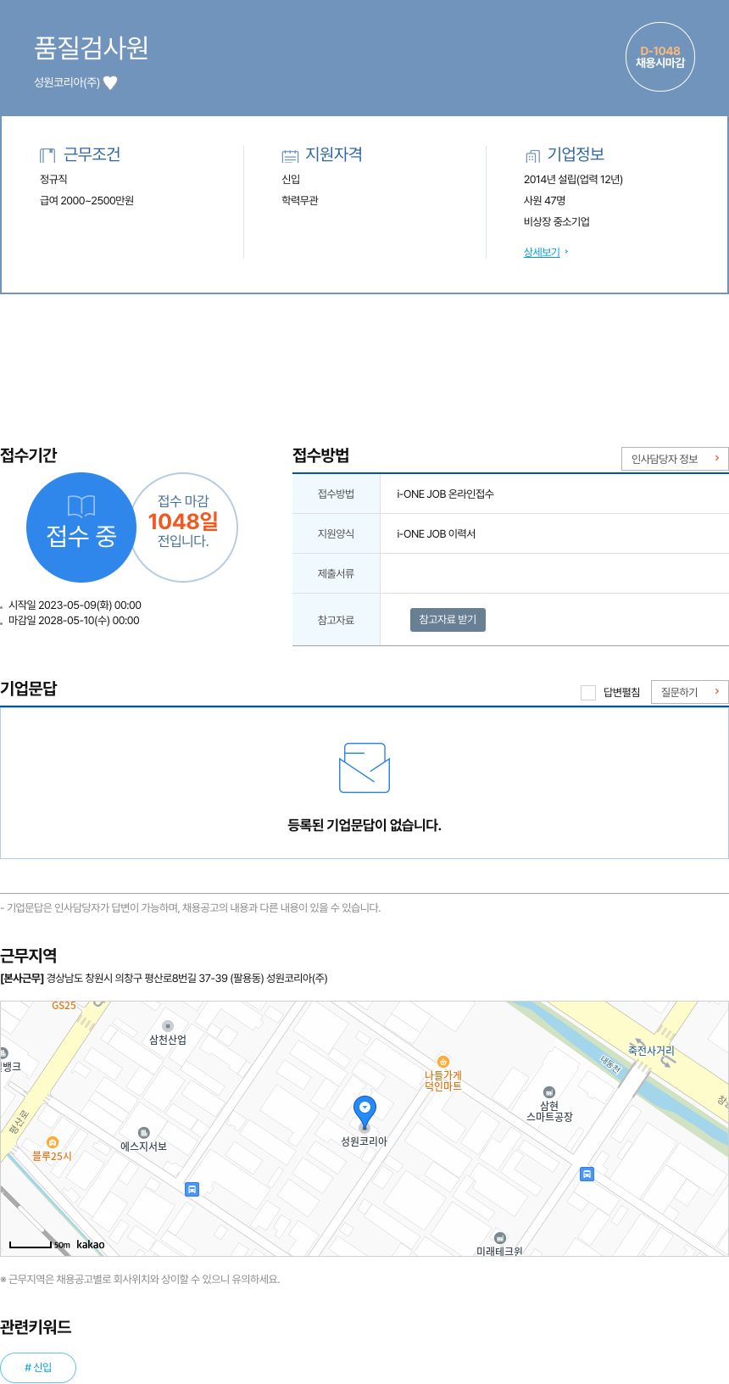Click the 시작일 2023-05-09(화) 00:00 date line
The image size is (729, 1384).
click(75, 605)
